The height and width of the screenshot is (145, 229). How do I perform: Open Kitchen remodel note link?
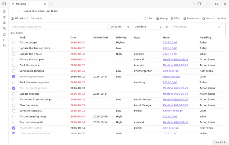click(173, 111)
